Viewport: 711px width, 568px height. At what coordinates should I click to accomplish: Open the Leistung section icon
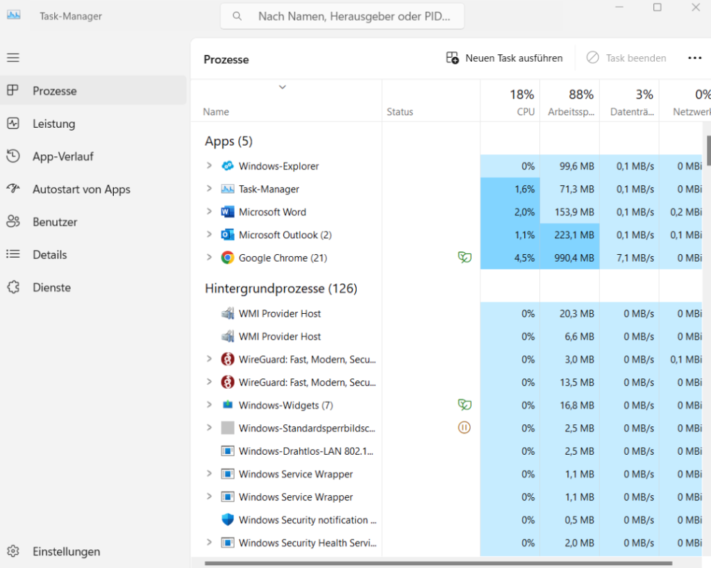[13, 124]
